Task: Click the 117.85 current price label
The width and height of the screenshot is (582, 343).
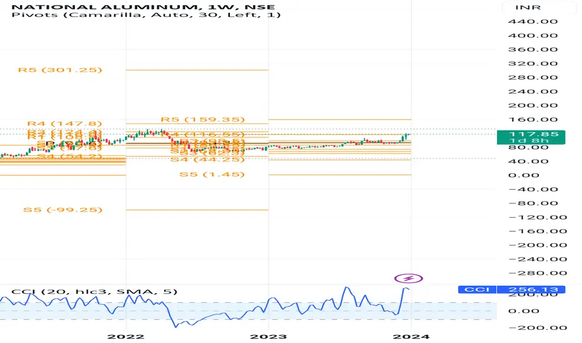Action: [x=531, y=137]
